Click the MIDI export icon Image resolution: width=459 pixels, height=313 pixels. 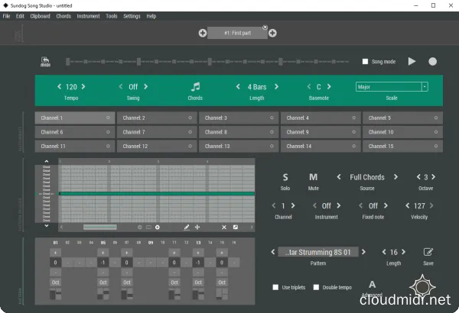[x=46, y=62]
